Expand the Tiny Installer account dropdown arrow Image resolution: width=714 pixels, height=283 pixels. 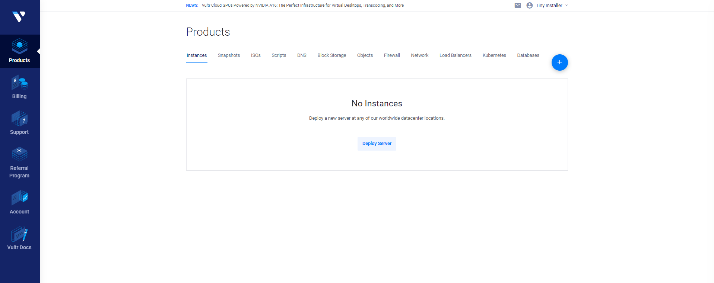(567, 5)
